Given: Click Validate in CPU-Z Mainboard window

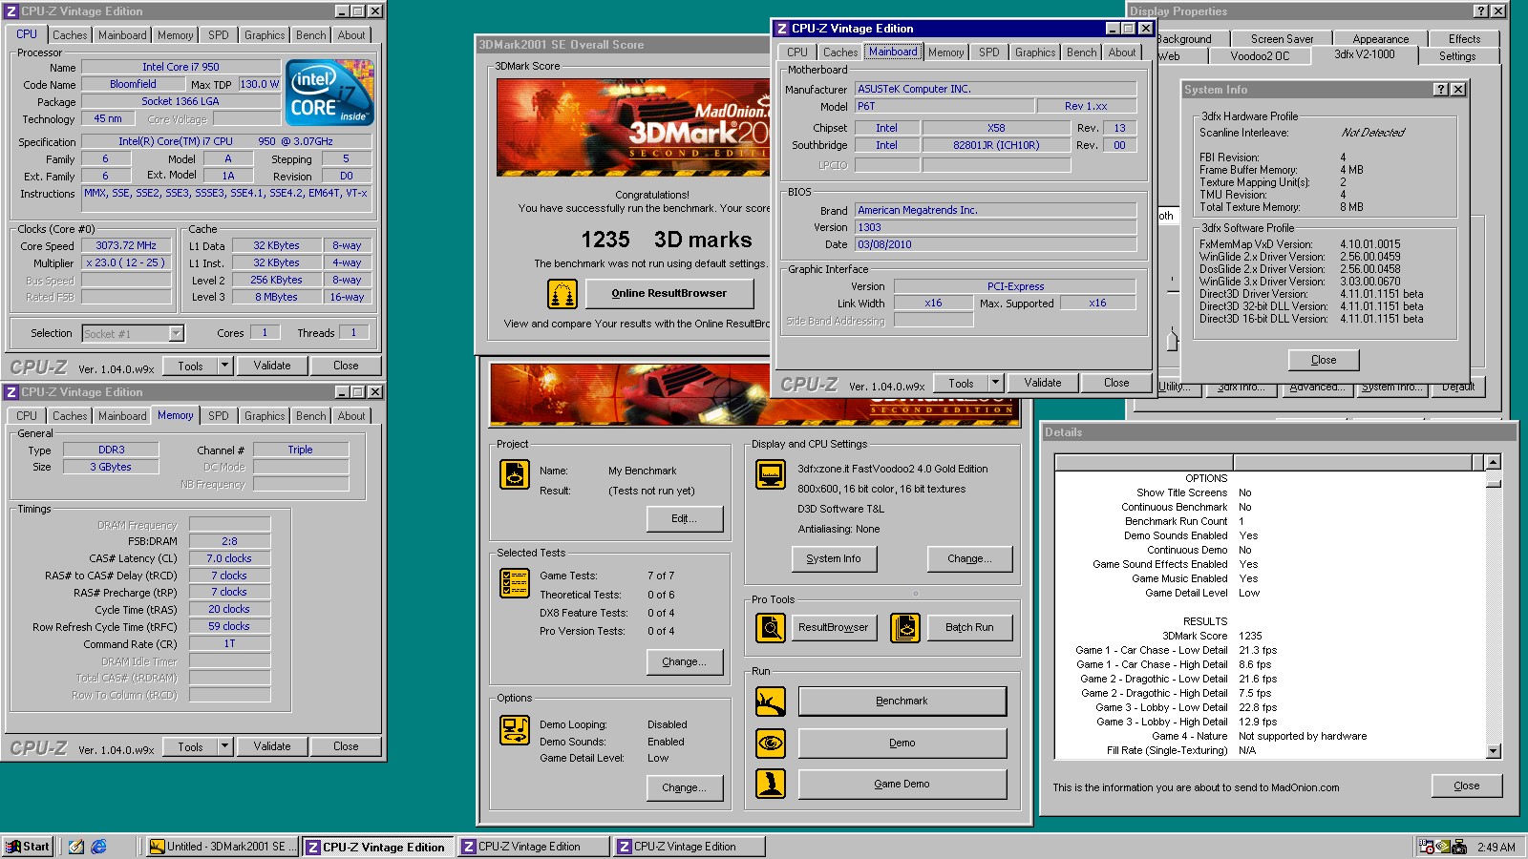Looking at the screenshot, I should (x=1043, y=383).
